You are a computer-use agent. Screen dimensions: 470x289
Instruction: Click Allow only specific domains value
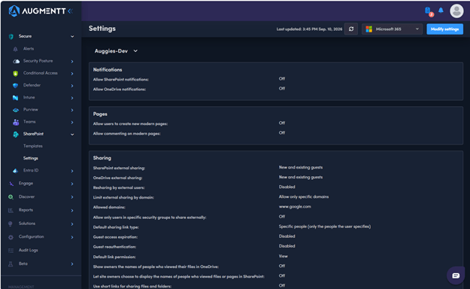(x=304, y=197)
